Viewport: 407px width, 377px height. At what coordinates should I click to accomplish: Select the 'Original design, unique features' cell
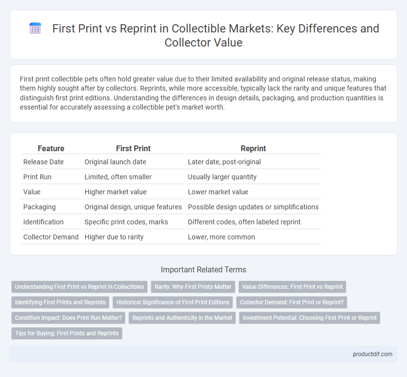[x=133, y=207]
